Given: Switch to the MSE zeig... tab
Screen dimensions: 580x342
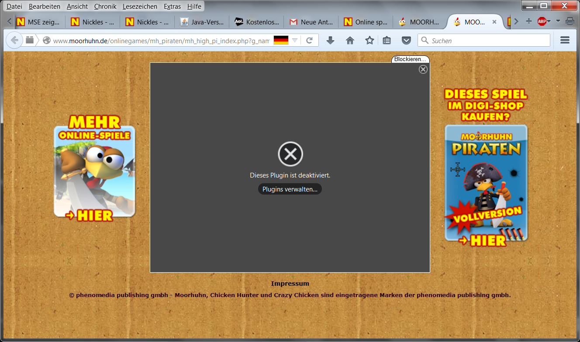Looking at the screenshot, I should 38,22.
